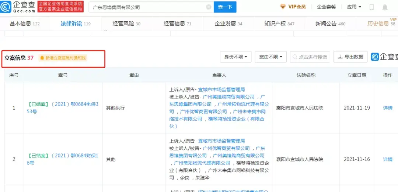Click the 法院名称 column header
This screenshot has height=192, width=398.
[x=306, y=75]
